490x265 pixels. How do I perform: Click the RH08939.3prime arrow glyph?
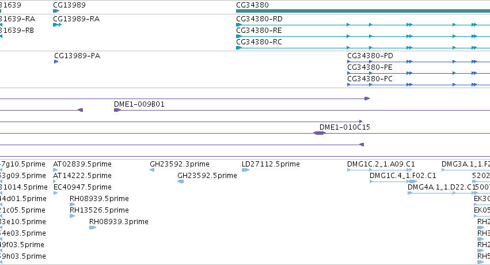[93, 228]
